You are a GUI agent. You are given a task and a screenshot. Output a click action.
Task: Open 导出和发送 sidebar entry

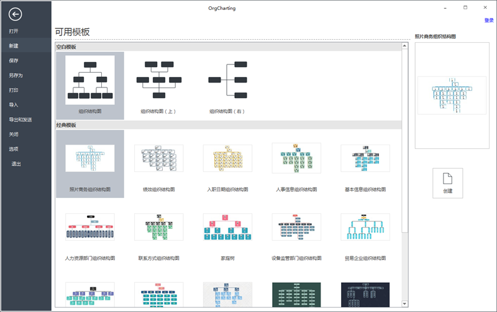tap(21, 120)
